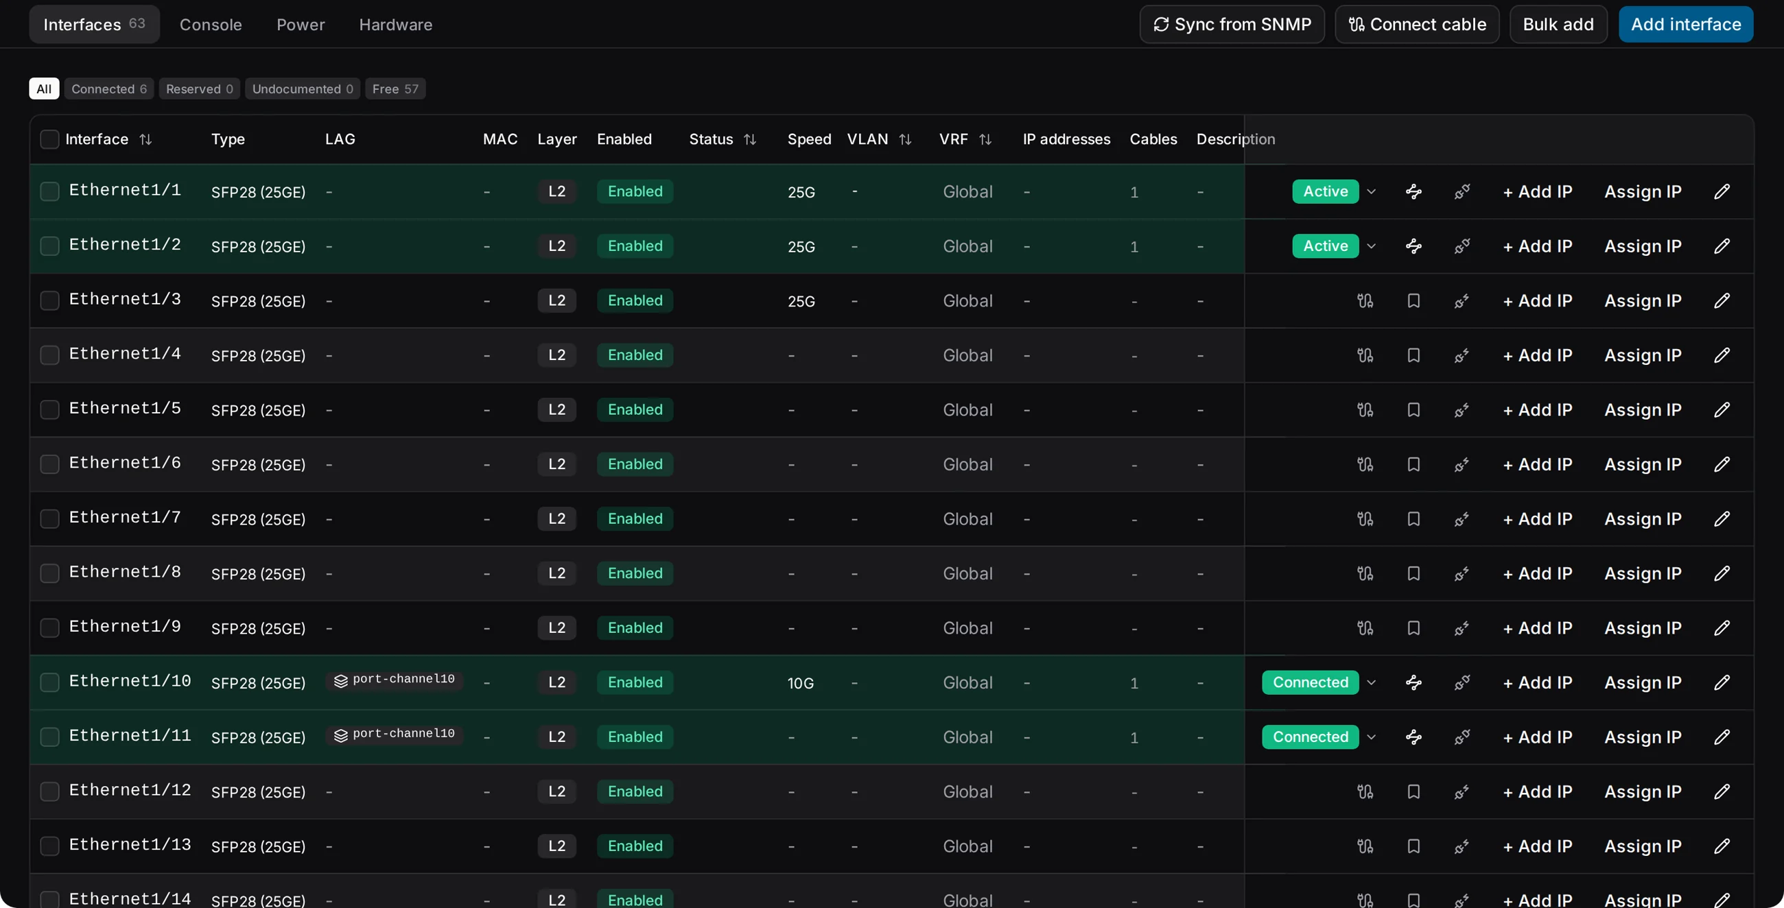Click the Sync from SNMP button

[1232, 25]
